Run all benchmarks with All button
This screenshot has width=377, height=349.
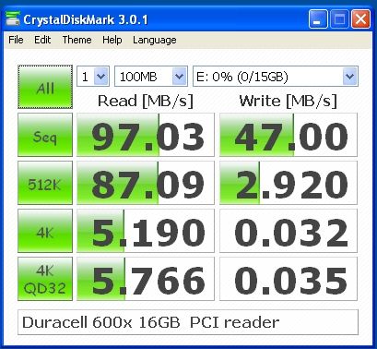point(45,87)
